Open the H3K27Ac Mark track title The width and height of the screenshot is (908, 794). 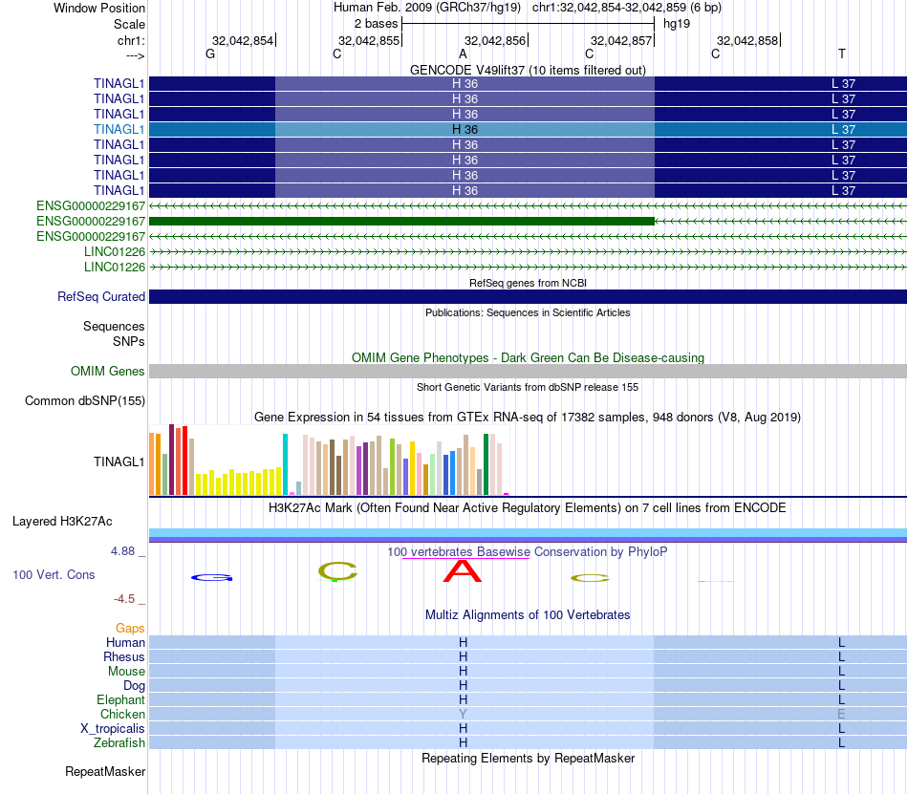(528, 508)
